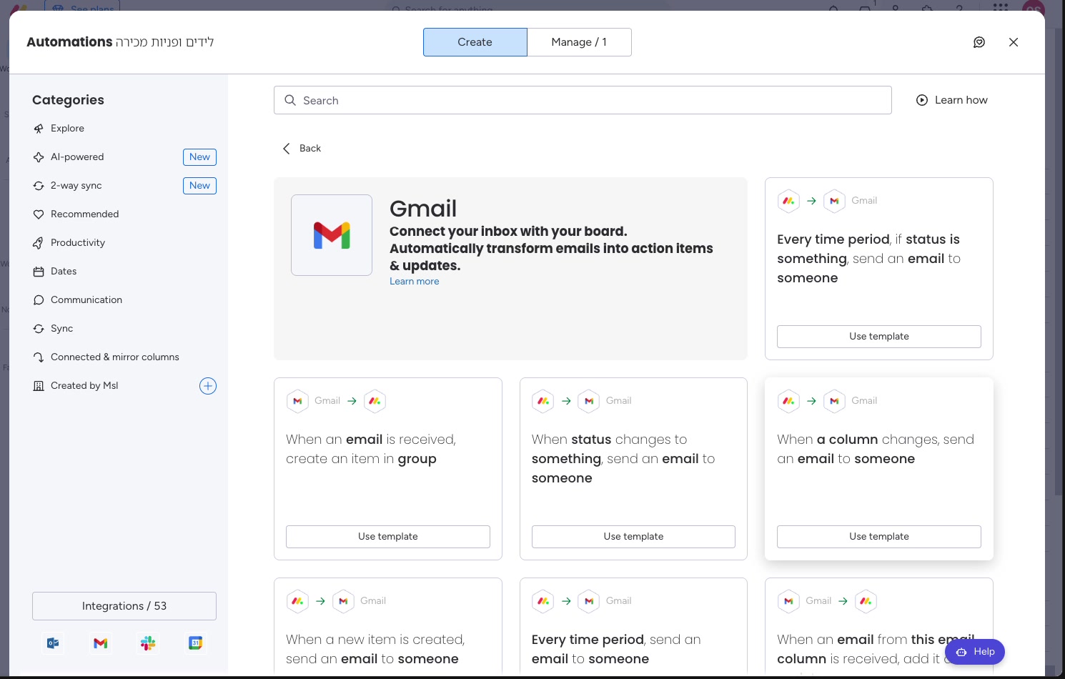
Task: Click 'Every time period, if status' recipe text
Action: click(868, 259)
